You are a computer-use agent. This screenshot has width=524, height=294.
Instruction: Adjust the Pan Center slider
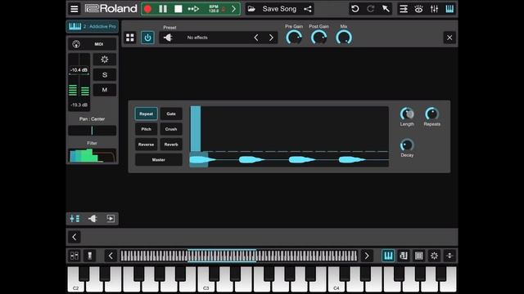(93, 131)
